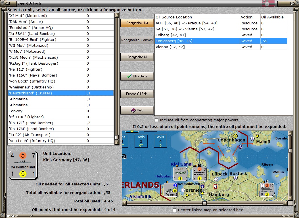Click the Lübeck port anchor icon
The image size is (299, 218).
pyautogui.click(x=216, y=179)
